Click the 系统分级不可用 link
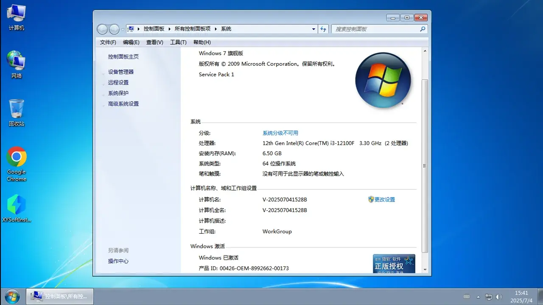Screen dimensions: 543x305 coord(280,133)
